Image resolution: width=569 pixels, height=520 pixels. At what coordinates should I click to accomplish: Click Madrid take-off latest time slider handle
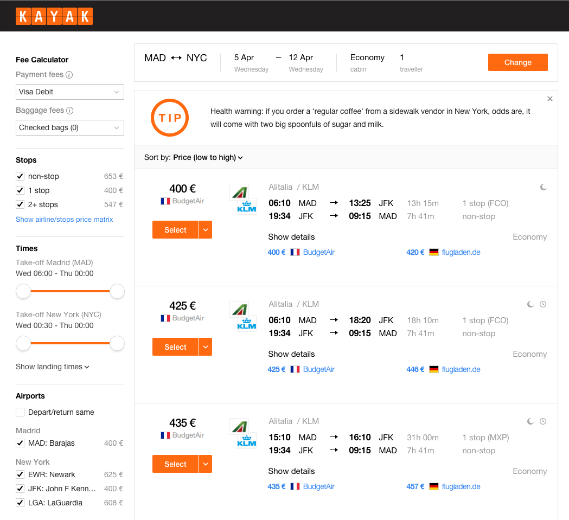pyautogui.click(x=117, y=291)
